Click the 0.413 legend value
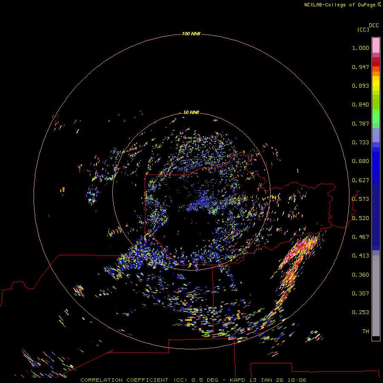Viewport: 383px width, 383px height. coord(360,256)
